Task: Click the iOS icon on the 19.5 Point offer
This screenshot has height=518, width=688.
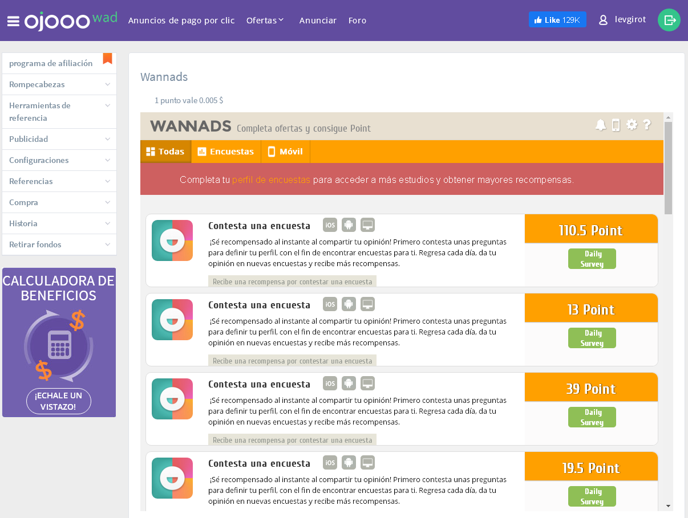Action: click(330, 463)
